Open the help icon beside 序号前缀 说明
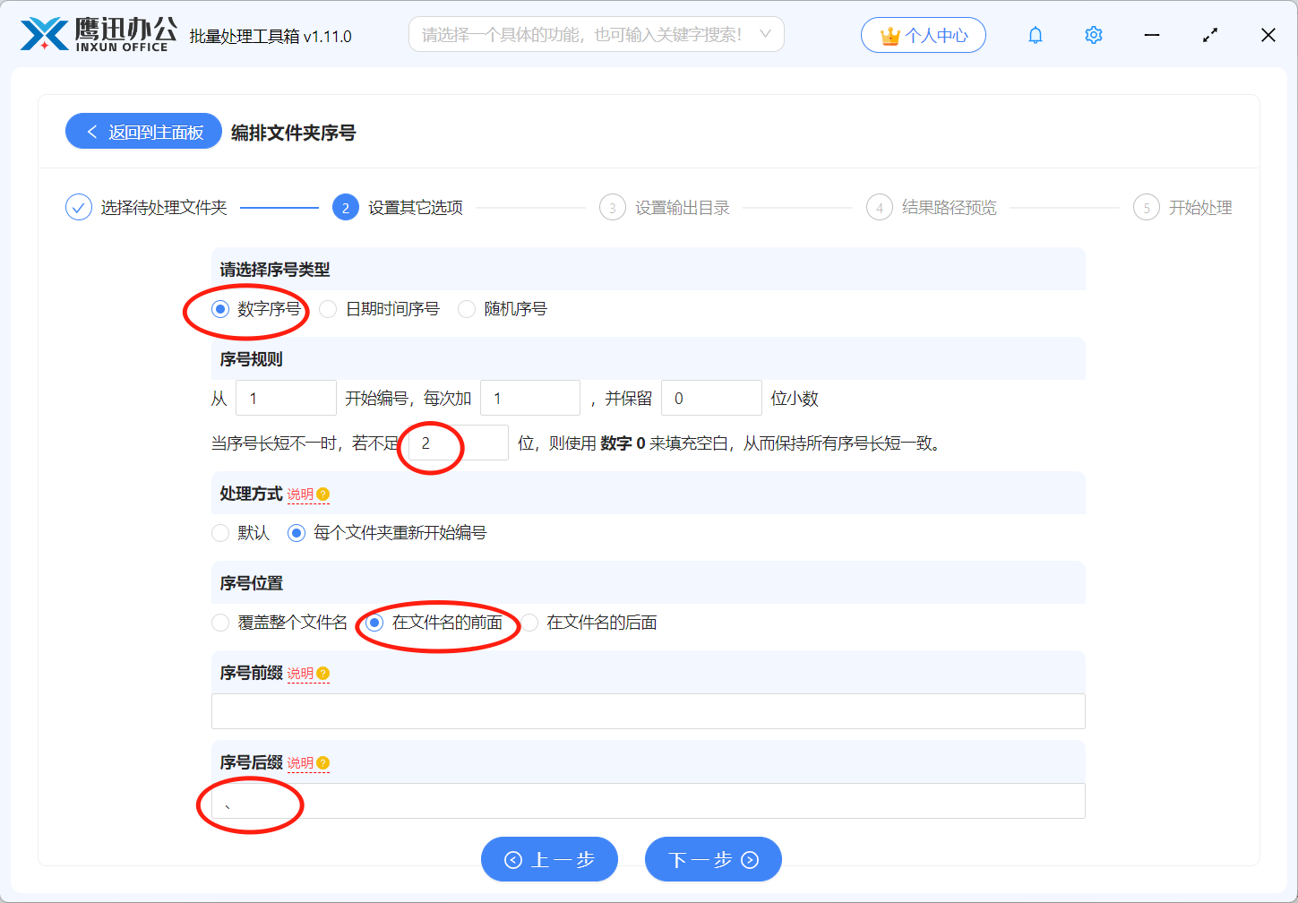 point(323,673)
